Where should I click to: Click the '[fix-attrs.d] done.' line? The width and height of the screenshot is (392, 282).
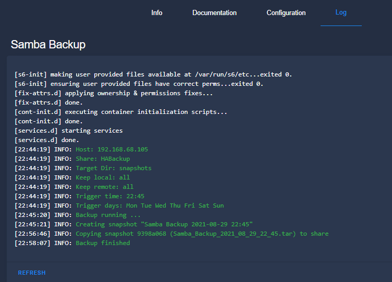[48, 102]
